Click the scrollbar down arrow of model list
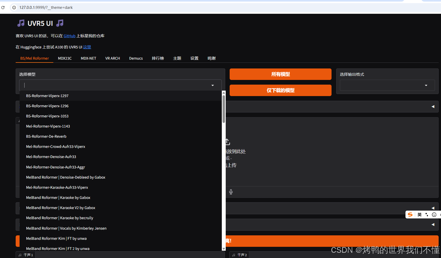The height and width of the screenshot is (258, 441). click(224, 249)
